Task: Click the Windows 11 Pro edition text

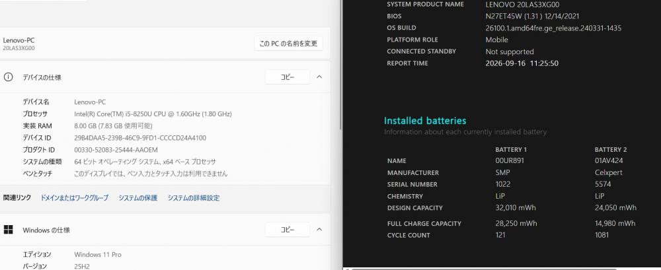Action: tap(98, 254)
